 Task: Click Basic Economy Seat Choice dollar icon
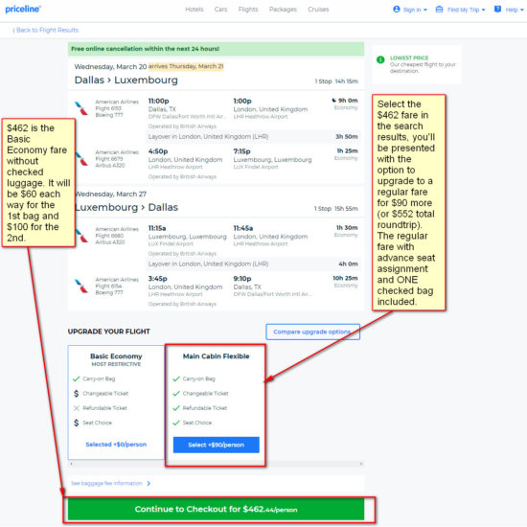point(77,423)
